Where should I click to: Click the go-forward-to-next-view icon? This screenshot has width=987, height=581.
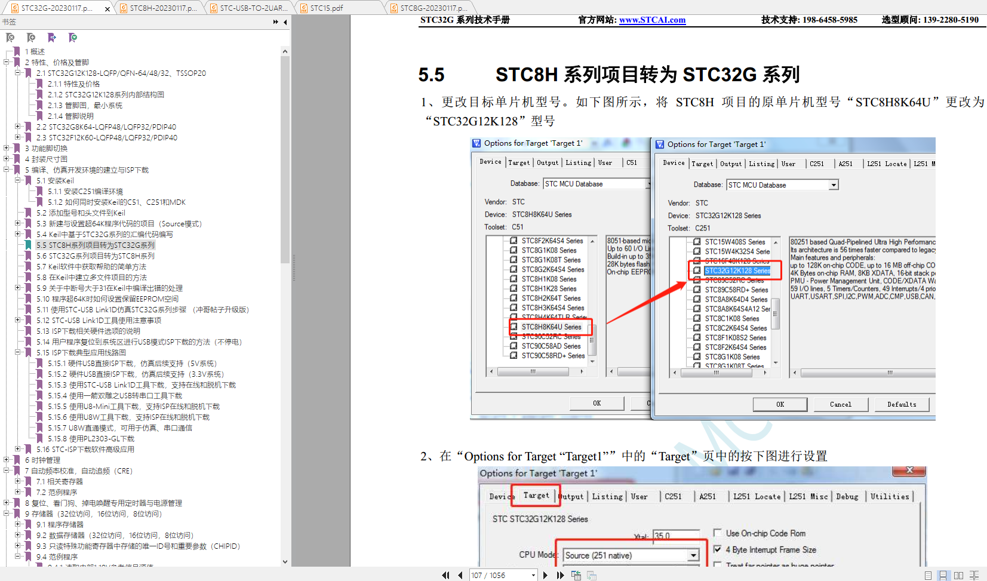pyautogui.click(x=591, y=575)
